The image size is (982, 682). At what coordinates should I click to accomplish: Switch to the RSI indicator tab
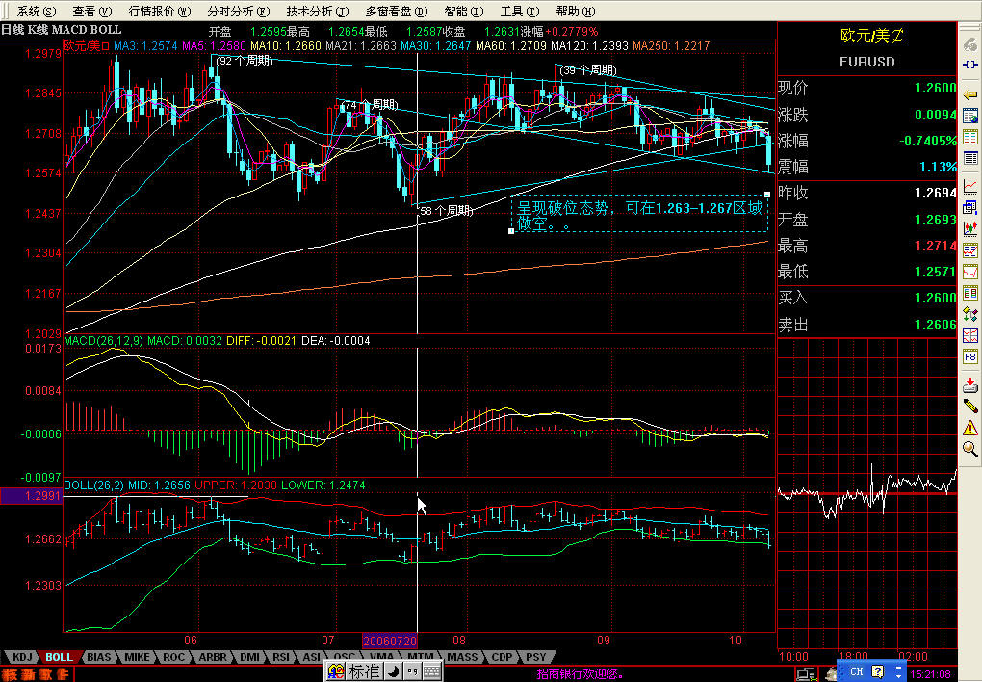pos(281,657)
